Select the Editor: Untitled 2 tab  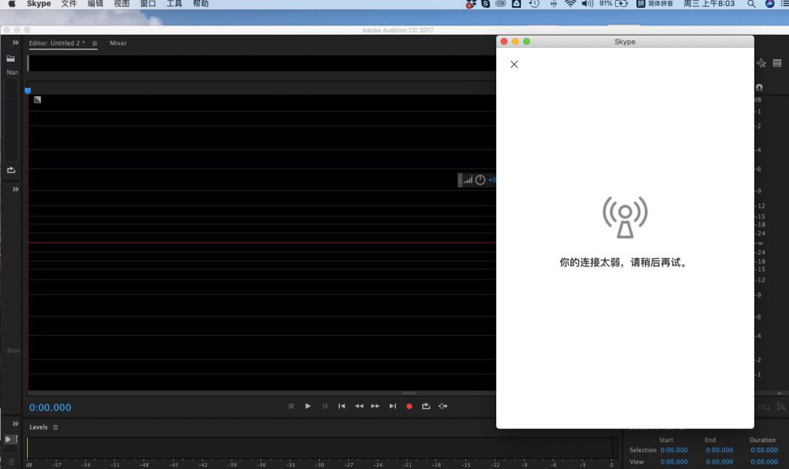coord(56,43)
